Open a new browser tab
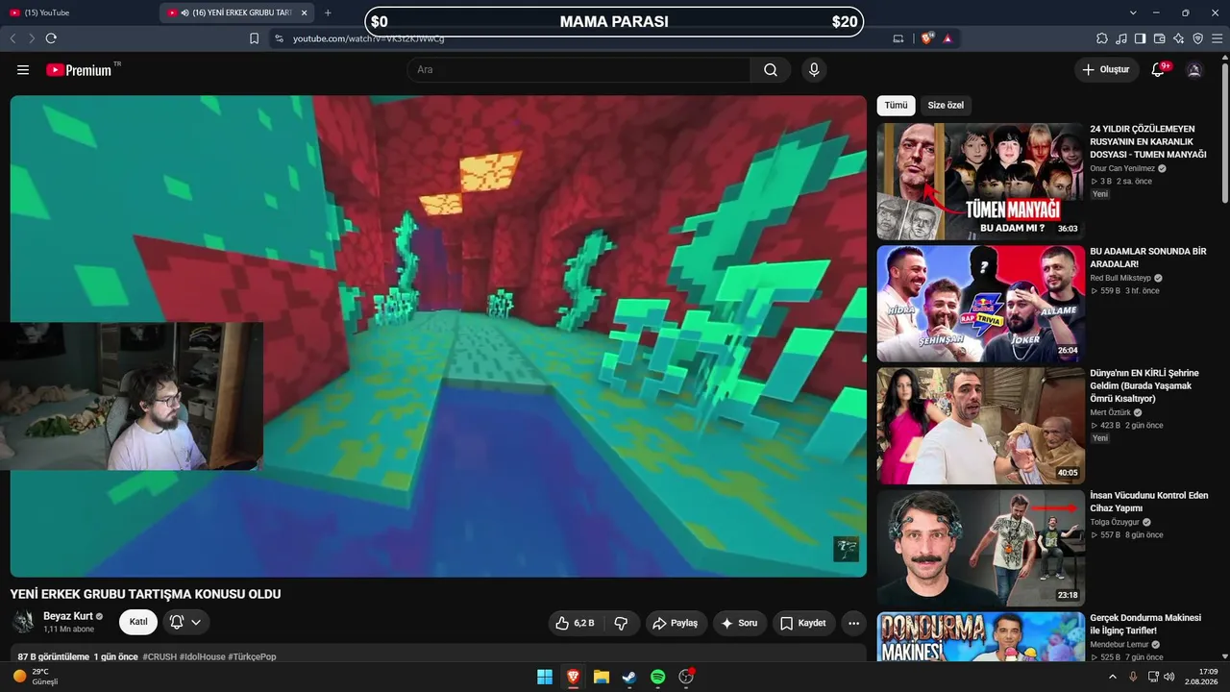1230x692 pixels. coord(328,12)
